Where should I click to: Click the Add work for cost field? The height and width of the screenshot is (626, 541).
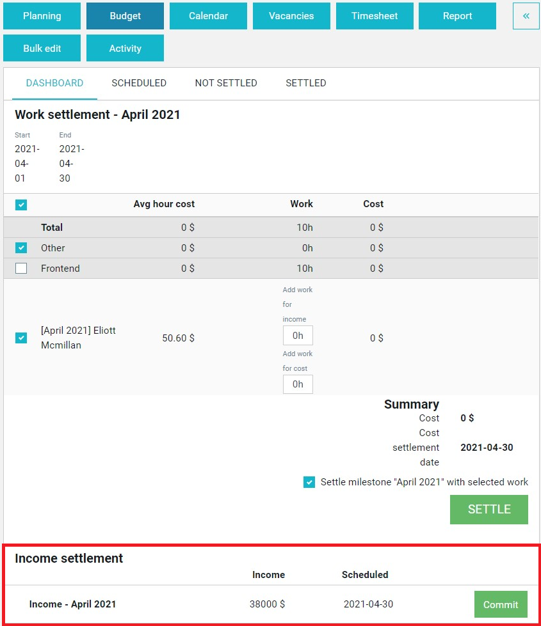[298, 384]
